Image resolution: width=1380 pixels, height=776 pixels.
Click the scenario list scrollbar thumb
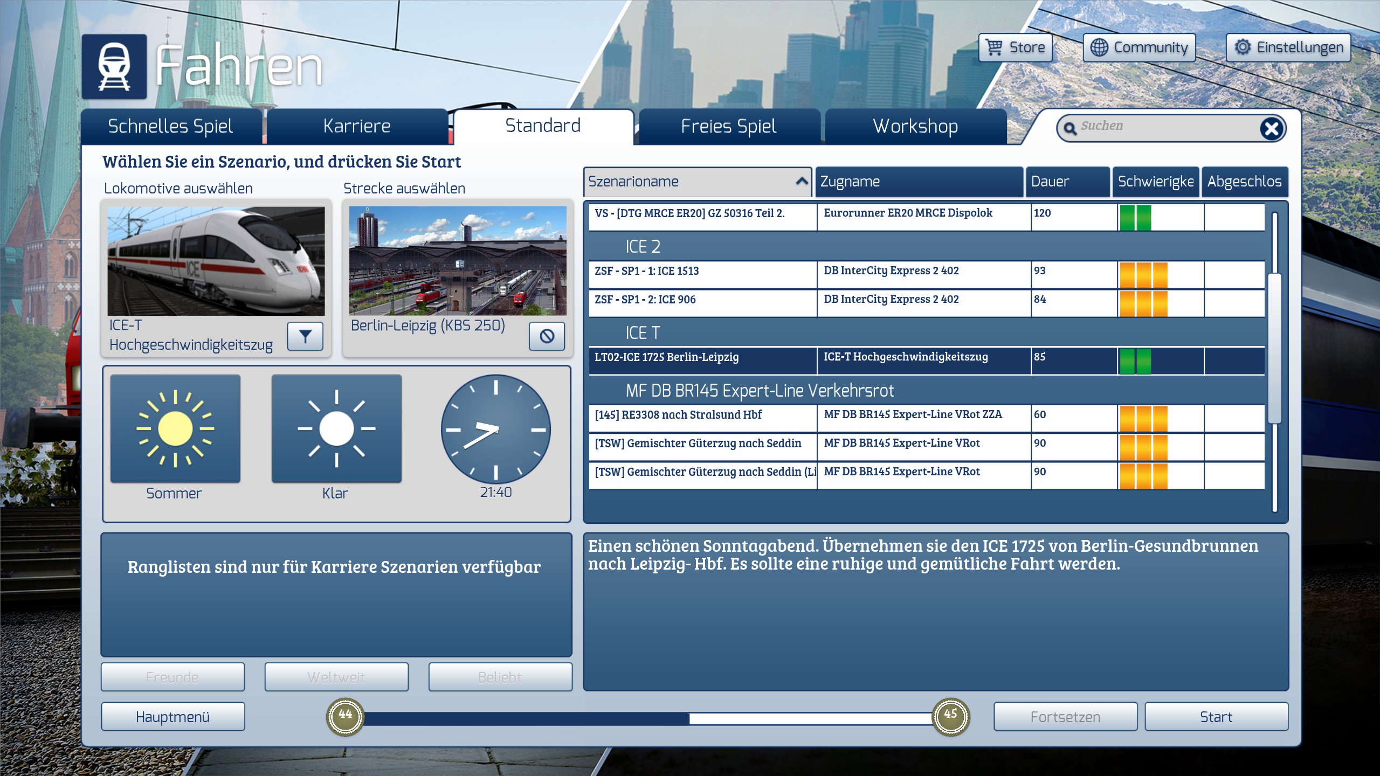pos(1274,348)
